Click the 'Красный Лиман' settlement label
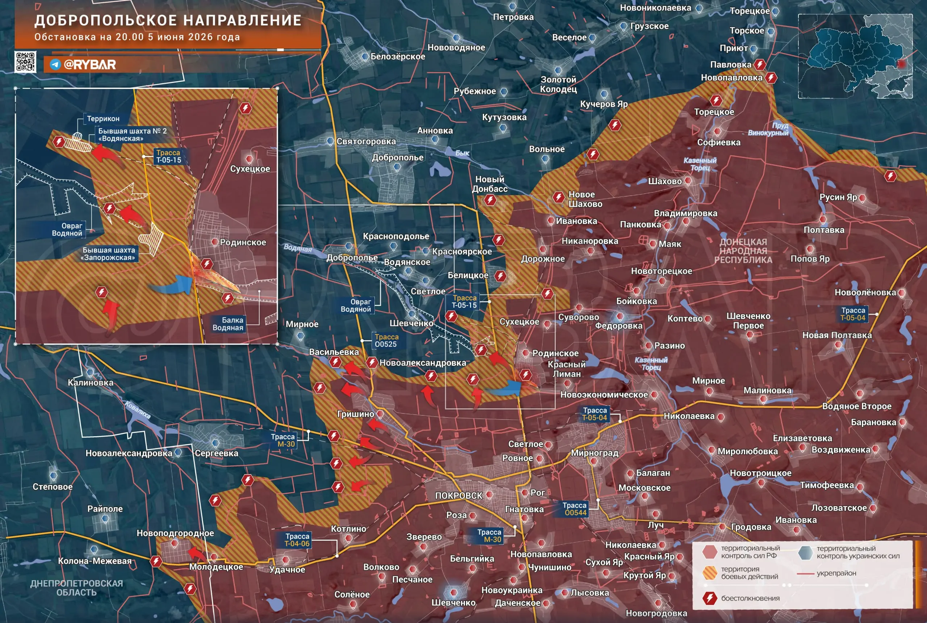Screen dimensions: 927x623 click(x=566, y=369)
